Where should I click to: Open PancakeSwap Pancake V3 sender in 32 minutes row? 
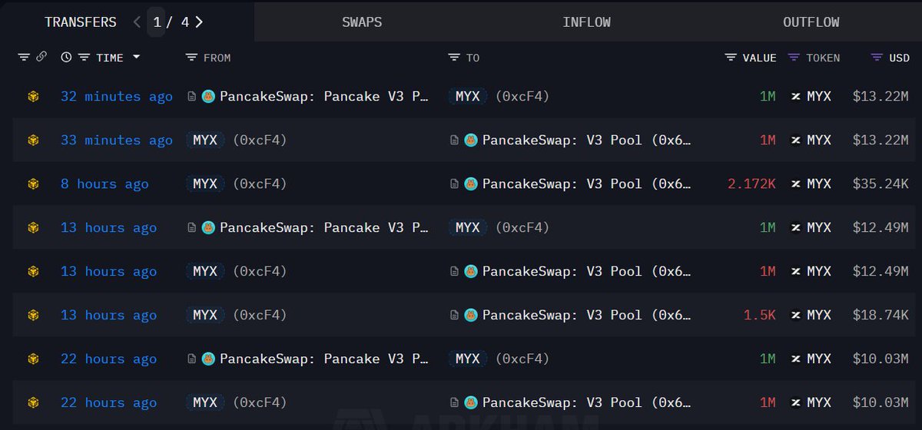point(324,97)
